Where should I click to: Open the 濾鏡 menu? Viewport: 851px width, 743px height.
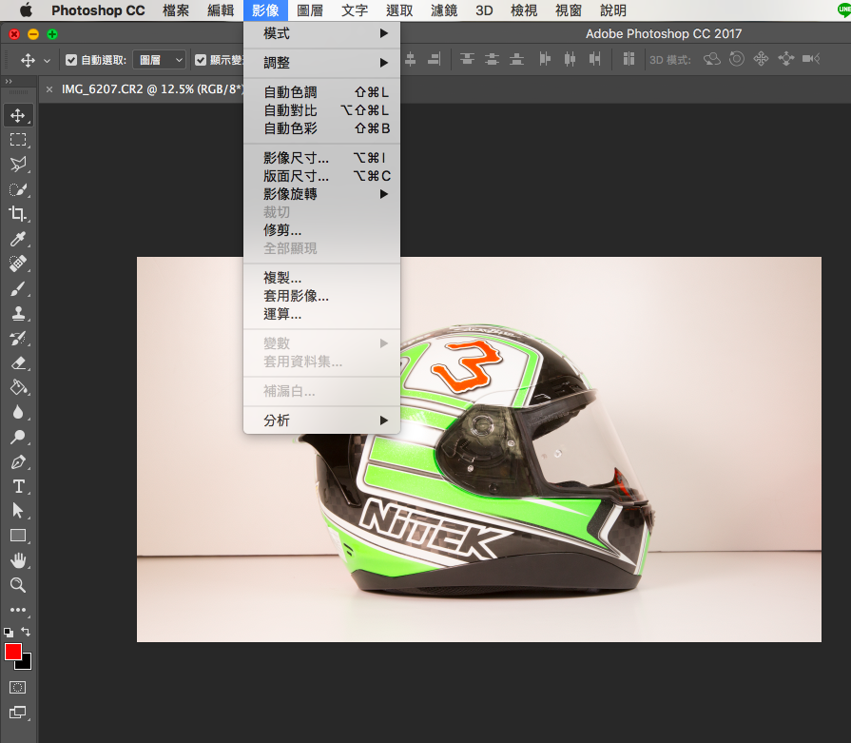click(444, 10)
